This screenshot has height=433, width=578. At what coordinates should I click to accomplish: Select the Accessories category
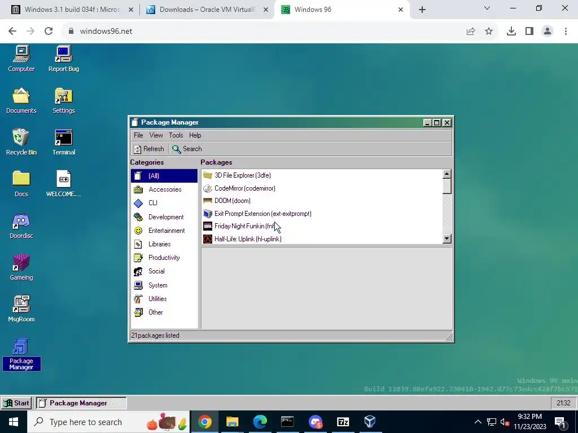(x=164, y=189)
